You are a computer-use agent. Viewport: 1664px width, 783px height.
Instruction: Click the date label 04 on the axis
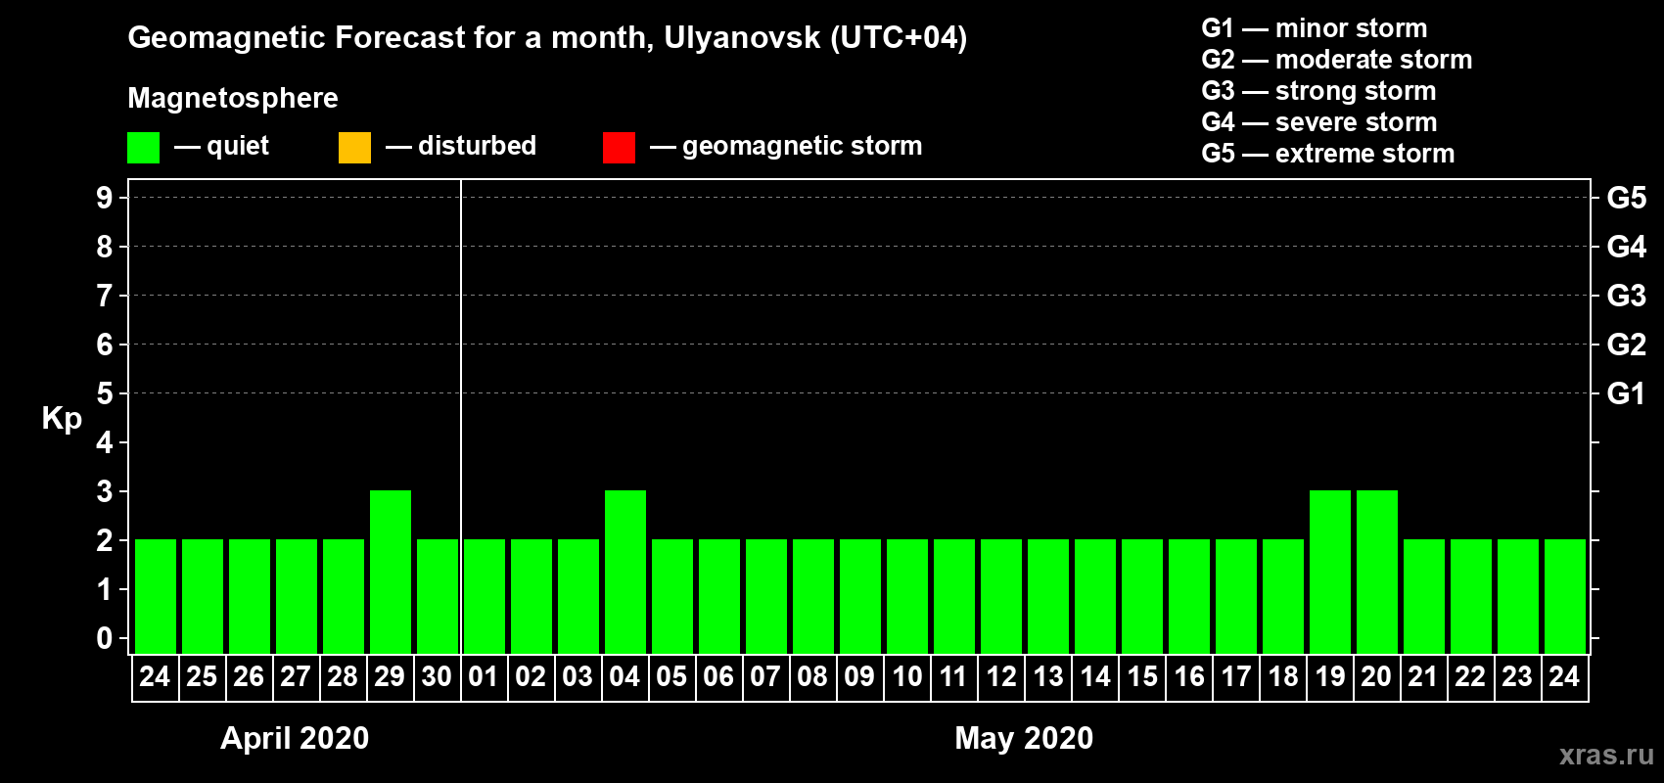tap(624, 676)
